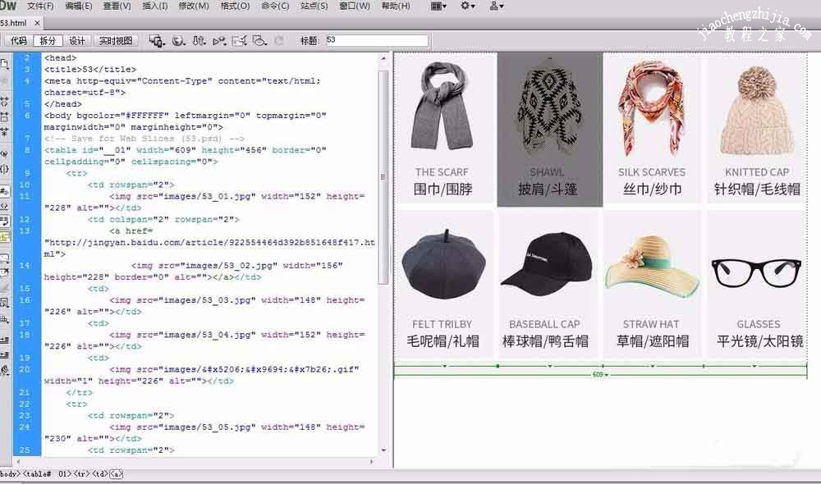Click the Select Parent Tag icon
The width and height of the screenshot is (821, 484).
coord(7,152)
